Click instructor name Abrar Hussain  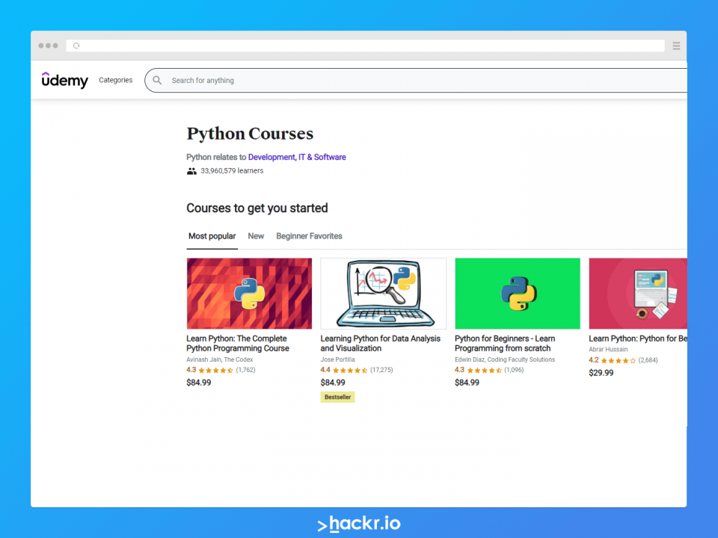608,349
